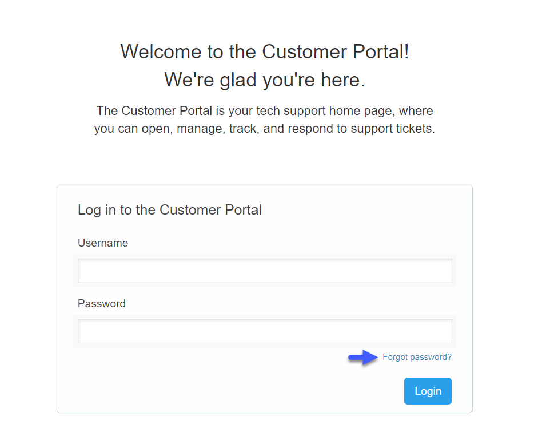Click the Welcome to the Customer Portal title
Image resolution: width=542 pixels, height=436 pixels.
click(x=265, y=51)
